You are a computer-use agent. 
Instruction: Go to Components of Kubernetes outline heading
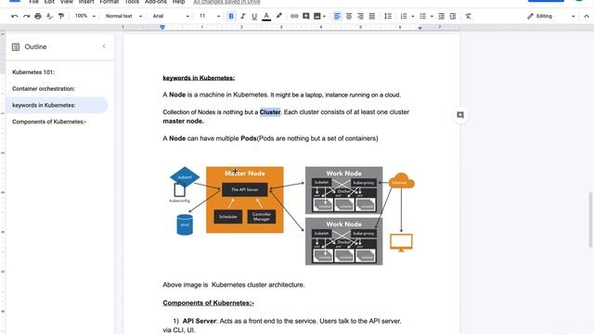[x=49, y=122]
